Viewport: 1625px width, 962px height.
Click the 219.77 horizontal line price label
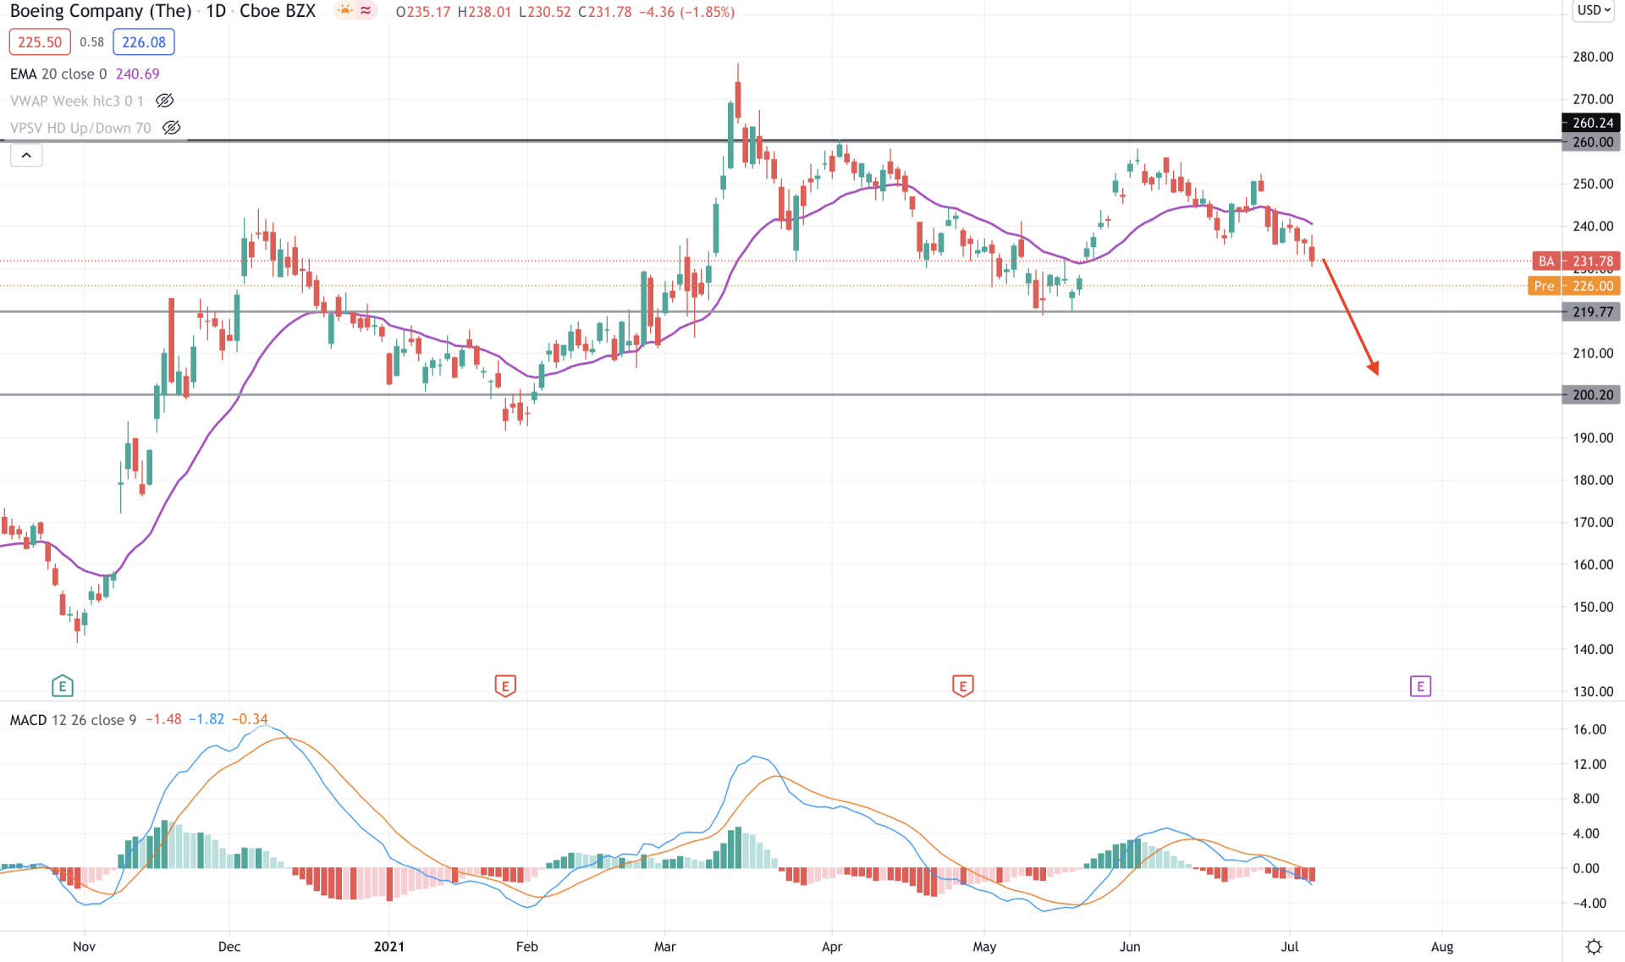point(1591,312)
